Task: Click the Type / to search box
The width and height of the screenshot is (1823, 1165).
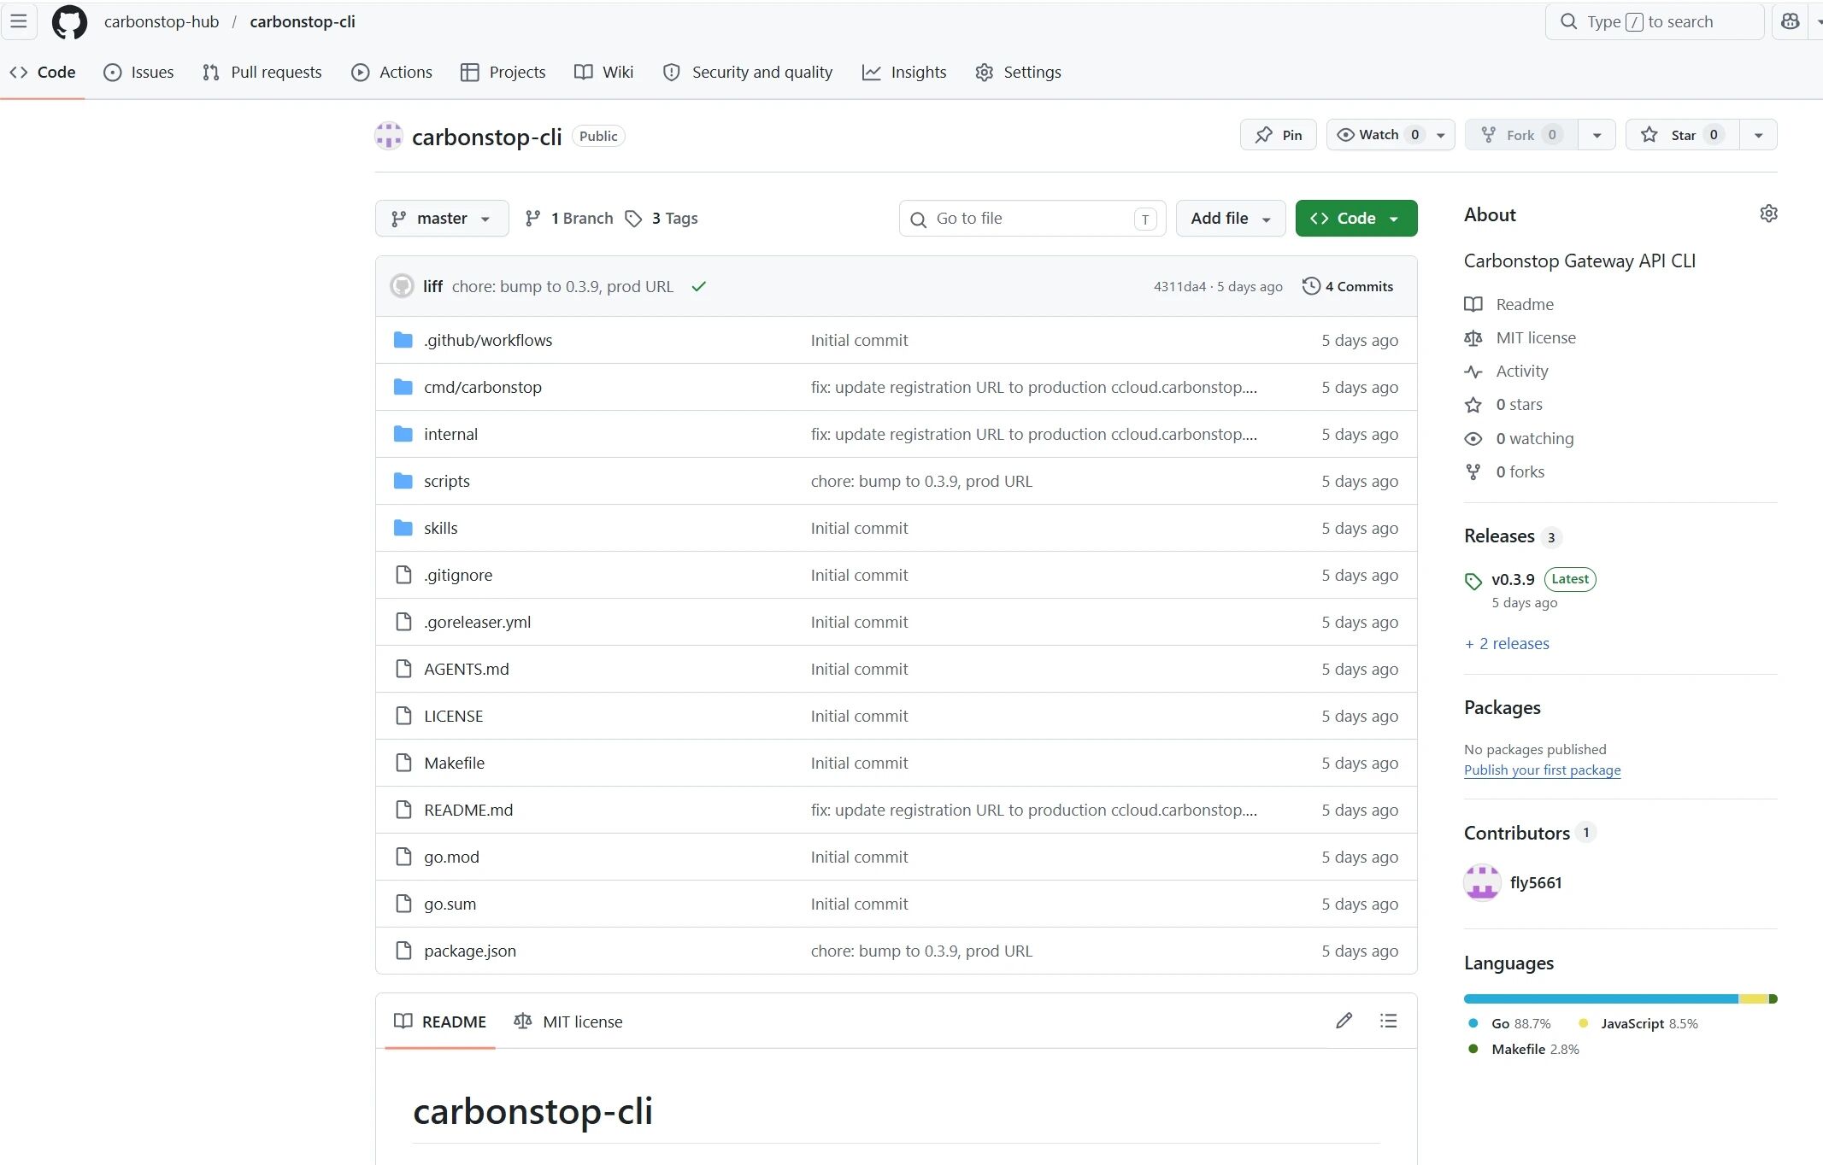Action: click(x=1655, y=21)
